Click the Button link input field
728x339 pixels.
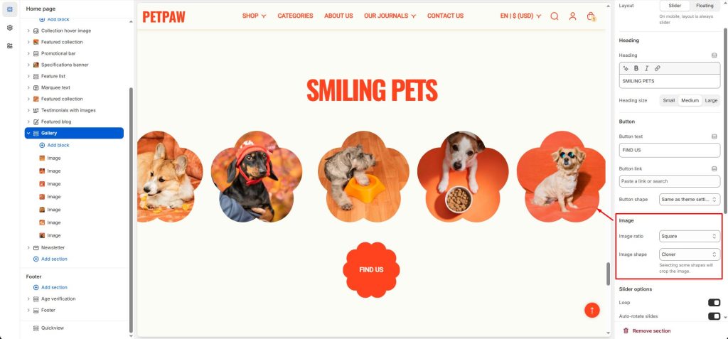(x=670, y=181)
